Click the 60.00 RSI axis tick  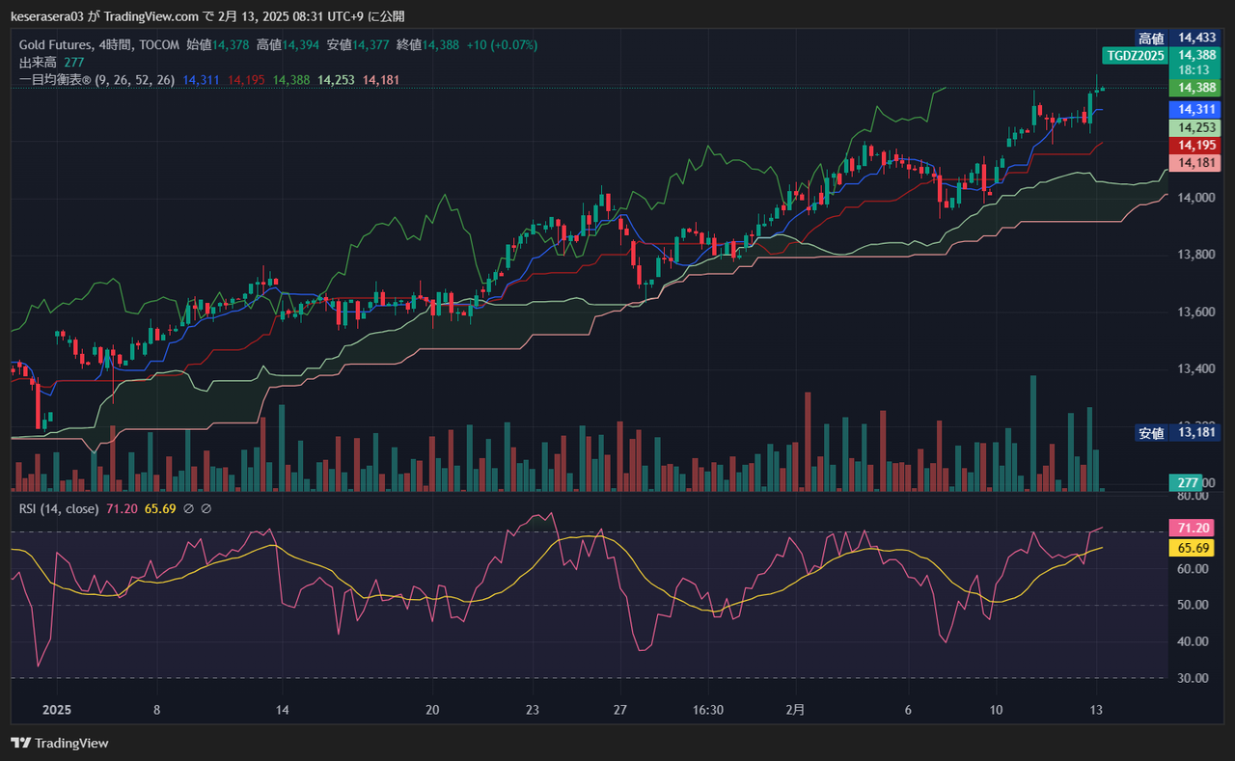(1191, 569)
